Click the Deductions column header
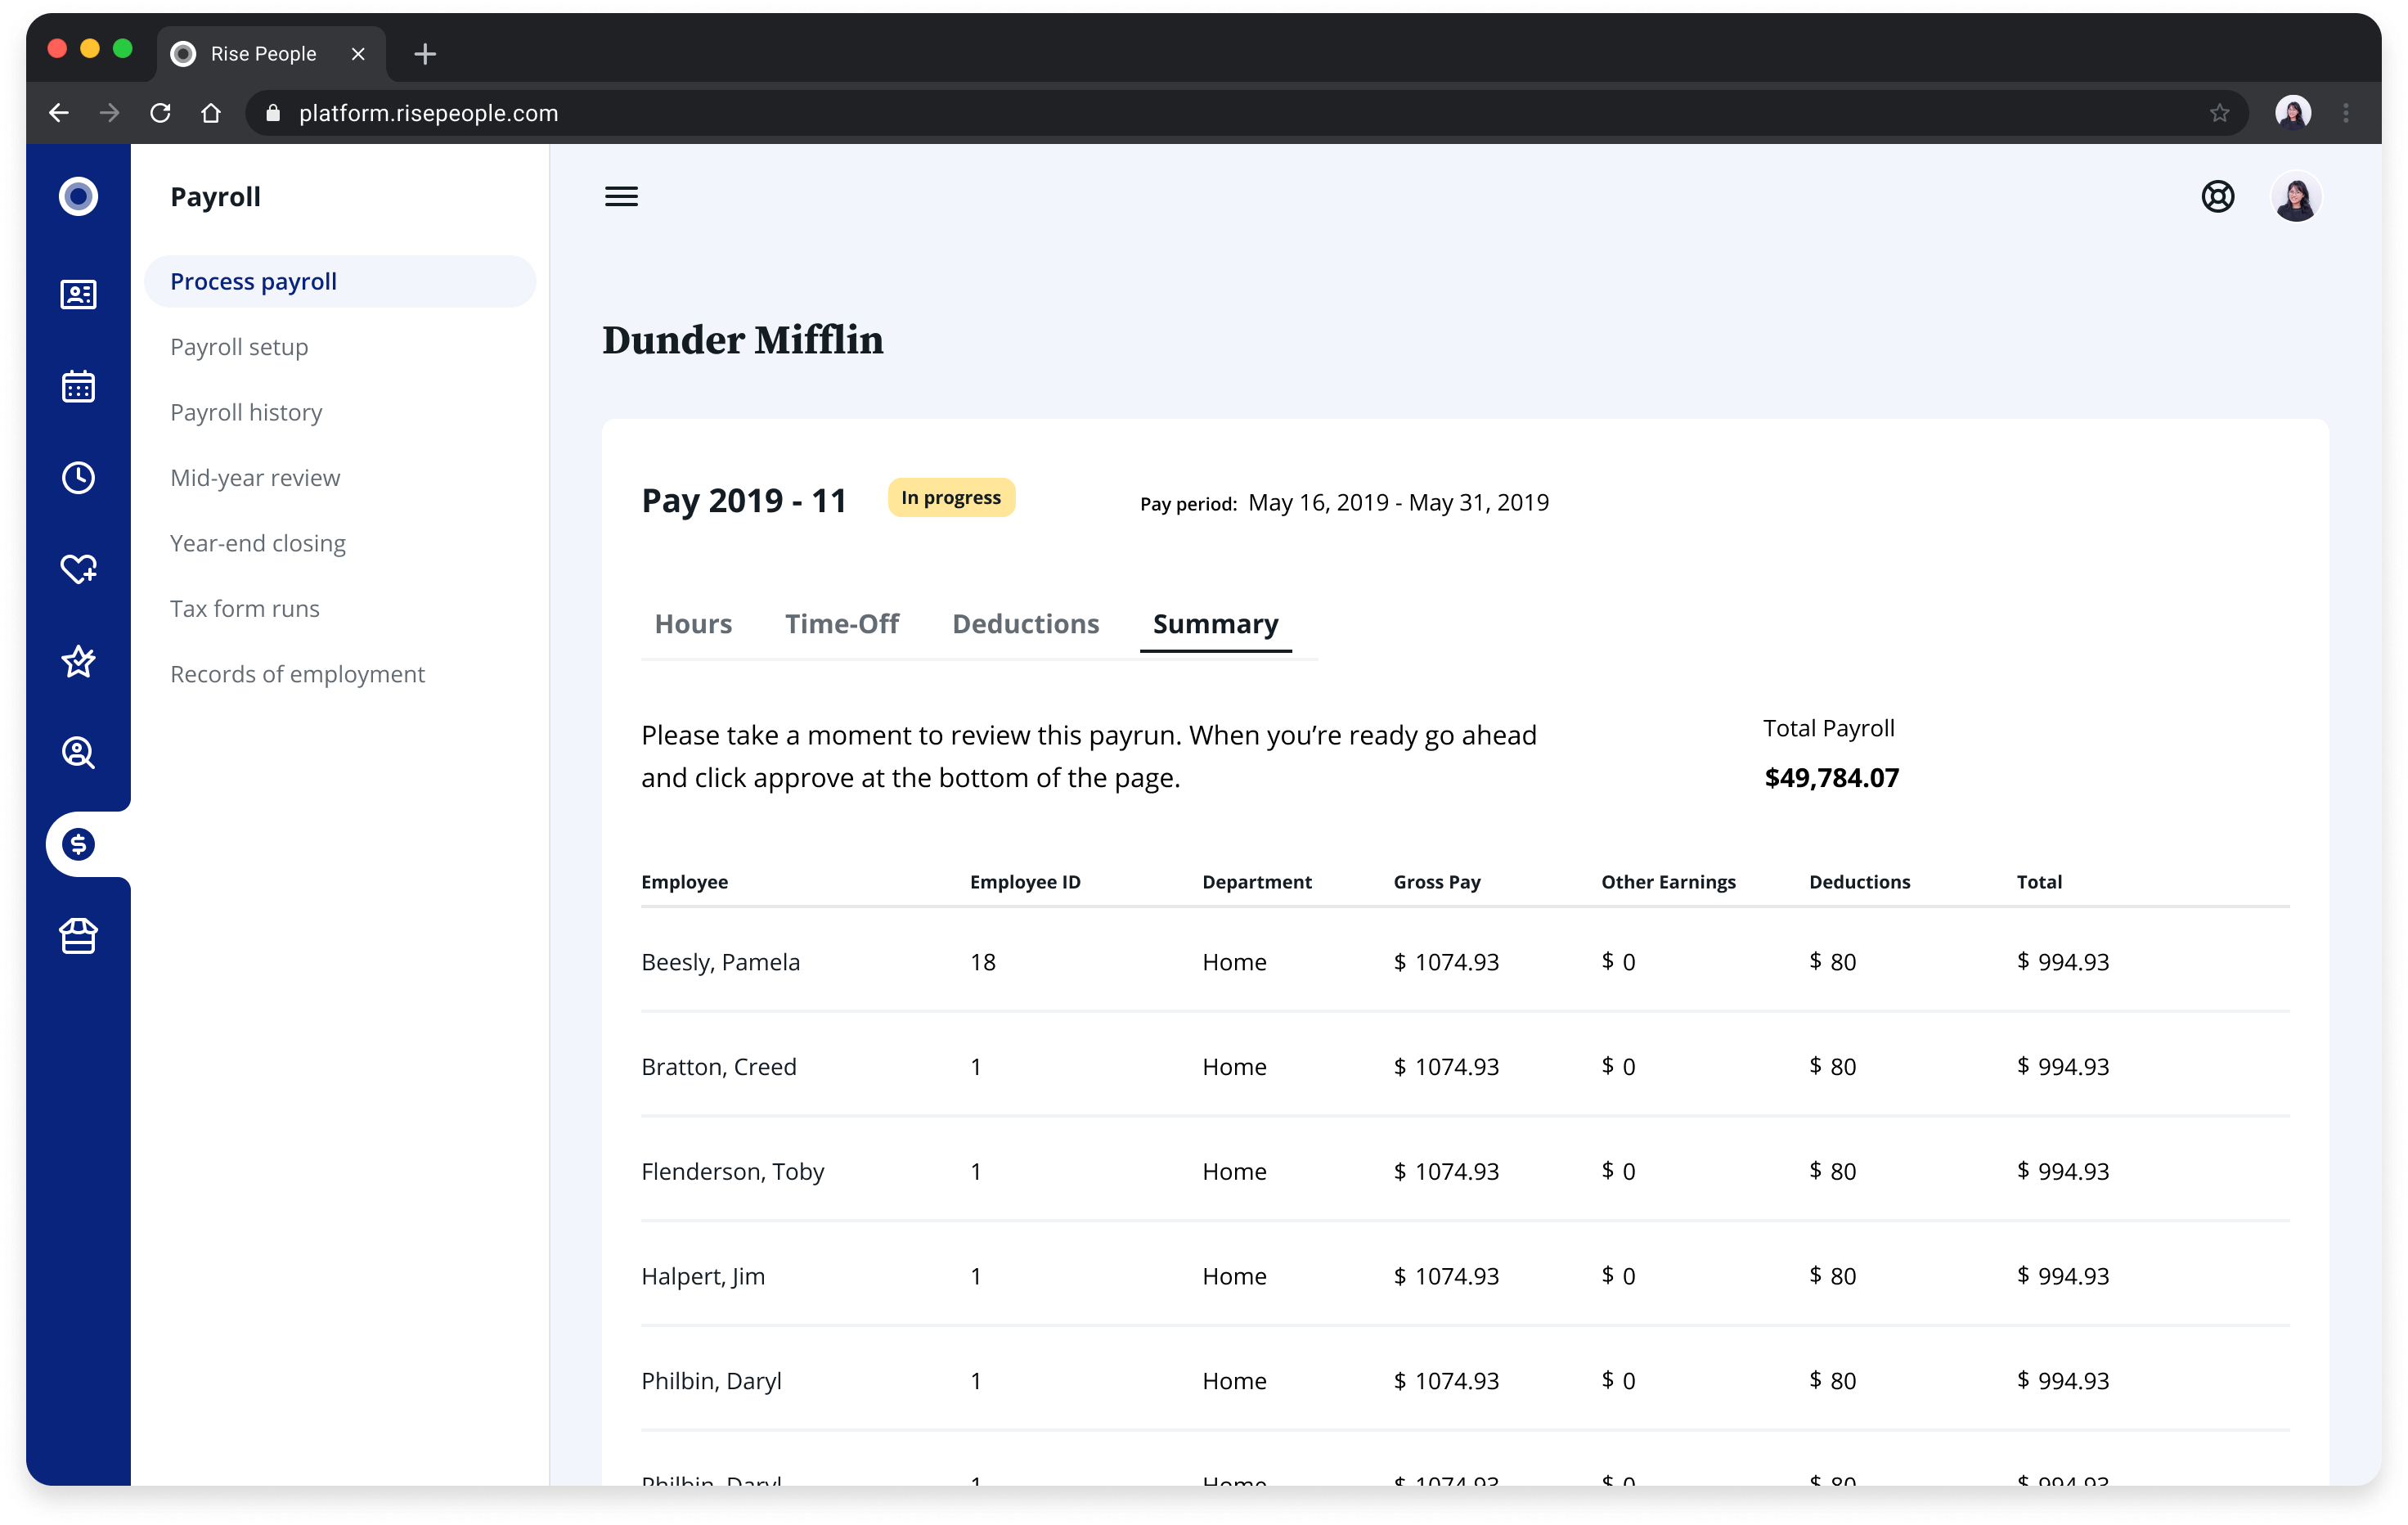Screen dimensions: 2408x1525 point(1859,881)
